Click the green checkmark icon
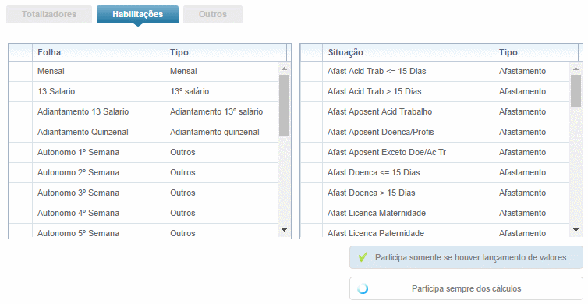This screenshot has height=304, width=588. [363, 257]
